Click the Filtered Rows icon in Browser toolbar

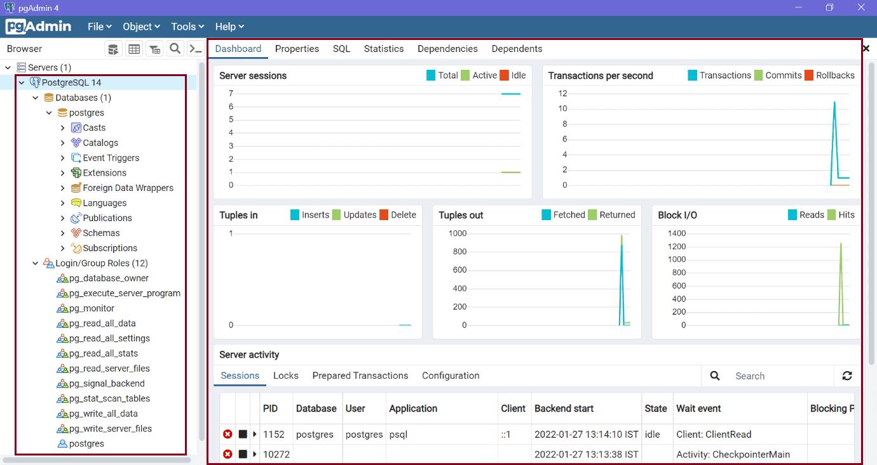154,49
